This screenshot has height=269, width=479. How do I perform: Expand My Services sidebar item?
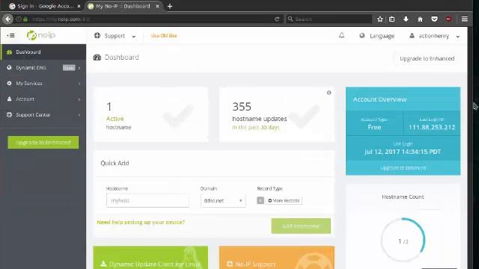[43, 83]
